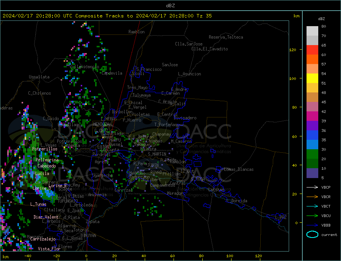341x261 pixels.
Task: Click the 'L_Dormida' map label
Action: pyautogui.click(x=237, y=201)
